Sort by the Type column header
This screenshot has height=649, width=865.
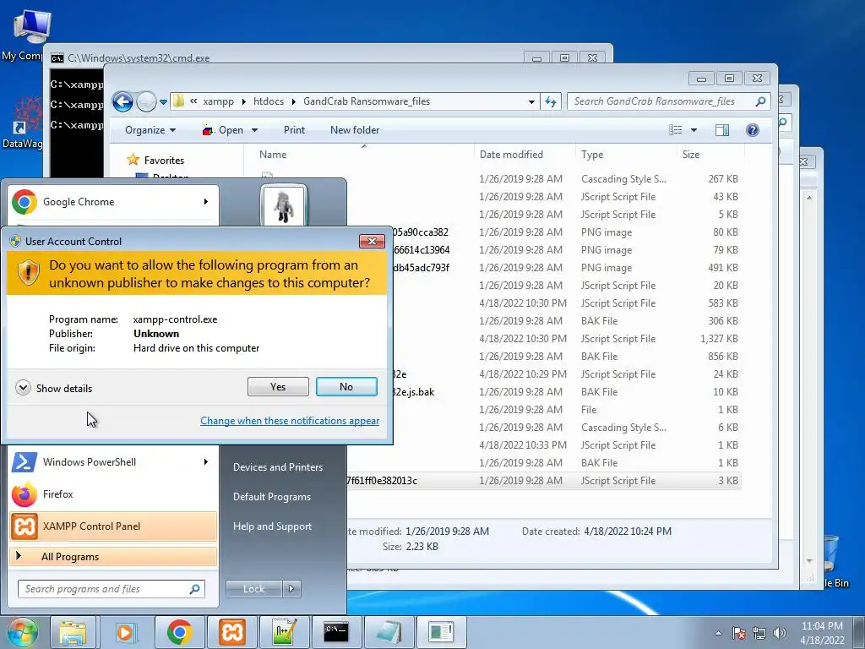(592, 155)
